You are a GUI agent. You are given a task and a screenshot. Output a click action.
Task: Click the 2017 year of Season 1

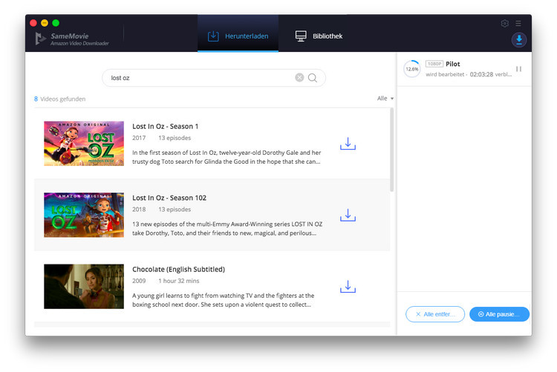pyautogui.click(x=139, y=138)
